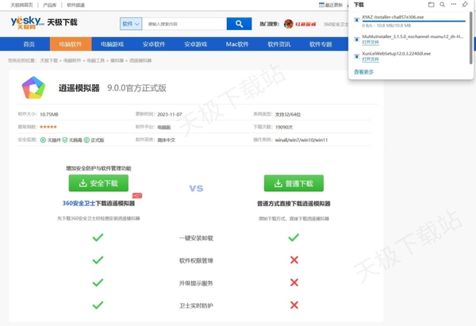Click the 无病毒 shield badge icon

[65, 140]
